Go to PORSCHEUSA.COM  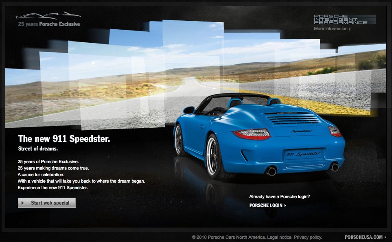(365, 237)
